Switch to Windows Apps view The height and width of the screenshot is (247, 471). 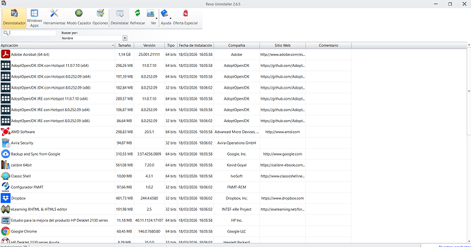[x=34, y=18]
